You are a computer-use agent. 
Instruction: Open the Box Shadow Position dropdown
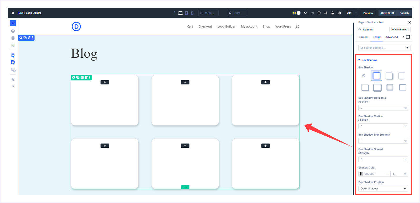point(383,189)
